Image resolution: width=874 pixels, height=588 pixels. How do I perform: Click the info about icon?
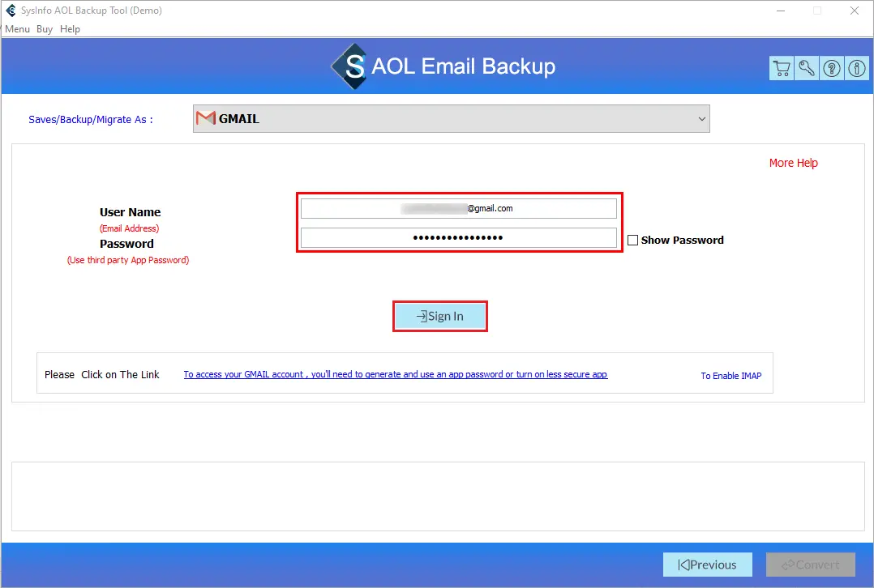point(857,69)
